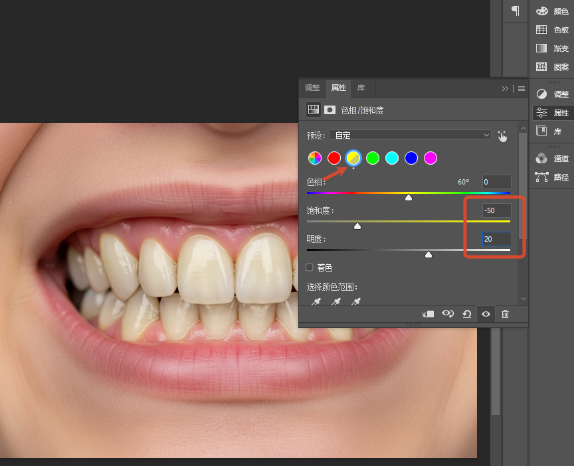Open the 图案 (Patterns) panel icon
The width and height of the screenshot is (574, 466).
point(541,66)
